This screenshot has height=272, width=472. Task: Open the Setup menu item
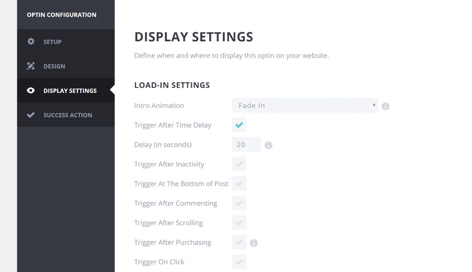[x=52, y=42]
